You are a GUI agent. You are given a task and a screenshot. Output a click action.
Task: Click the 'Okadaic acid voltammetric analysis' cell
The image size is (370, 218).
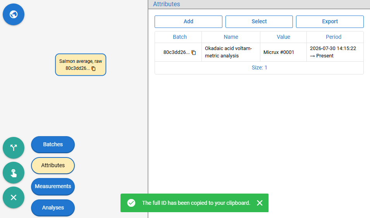[231, 52]
